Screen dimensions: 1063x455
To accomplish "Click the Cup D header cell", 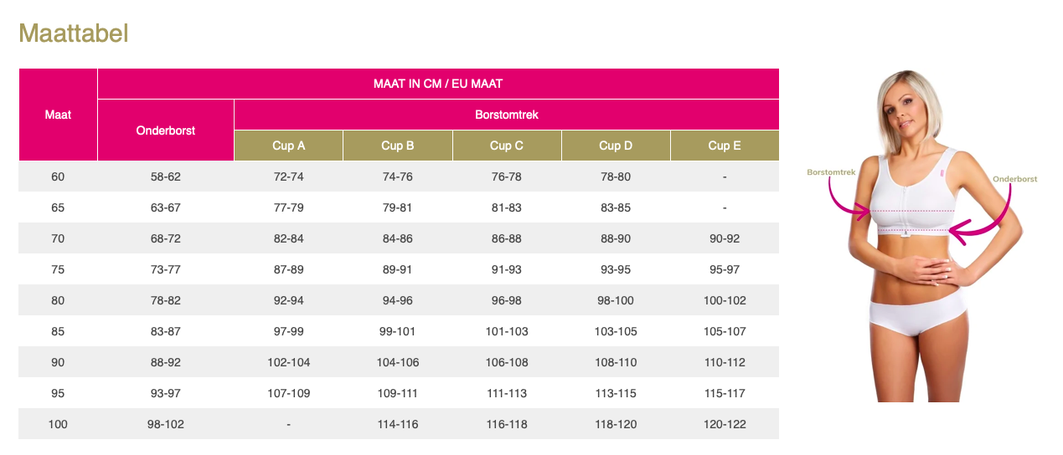I will pos(615,146).
